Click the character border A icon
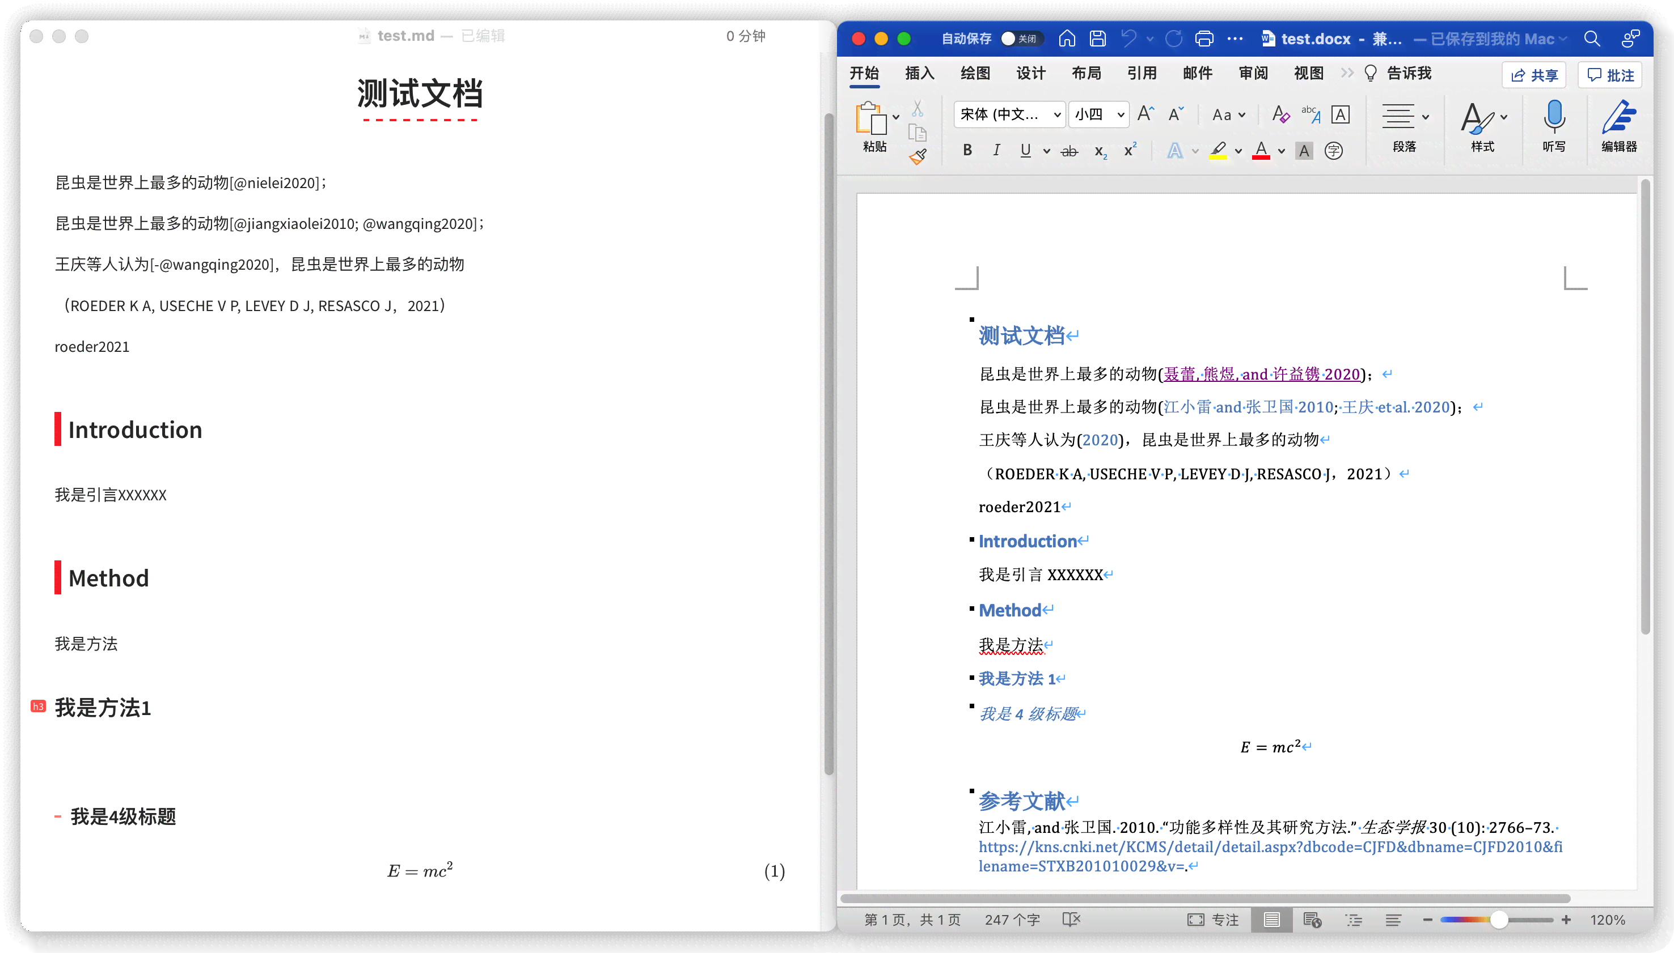1674x953 pixels. pyautogui.click(x=1341, y=114)
